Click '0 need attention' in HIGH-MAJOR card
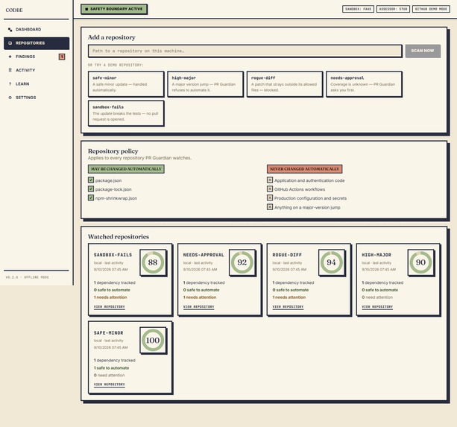The height and width of the screenshot is (427, 457). (x=377, y=297)
